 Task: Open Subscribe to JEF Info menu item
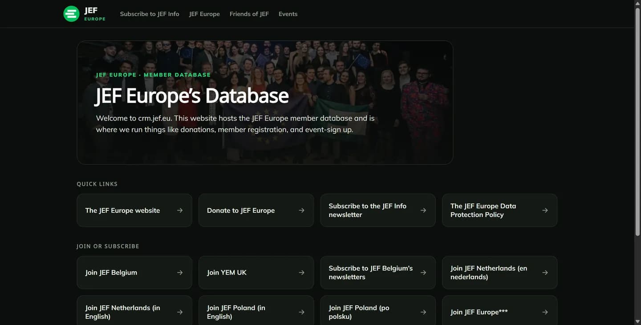tap(150, 14)
